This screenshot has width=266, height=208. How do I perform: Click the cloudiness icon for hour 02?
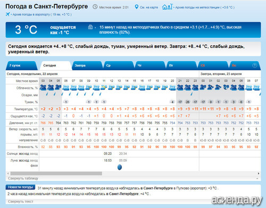tap(218, 88)
